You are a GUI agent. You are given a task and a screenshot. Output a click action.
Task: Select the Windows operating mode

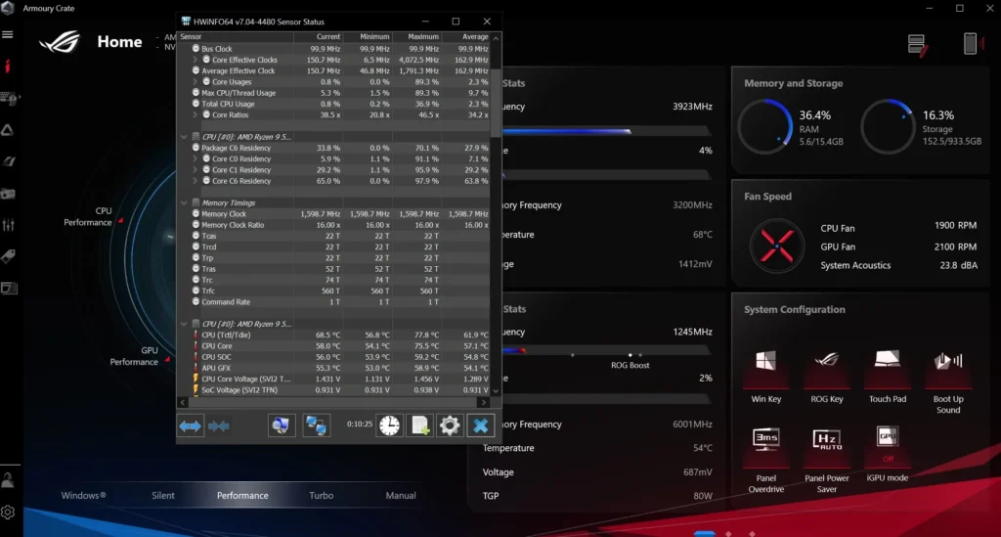pos(84,496)
